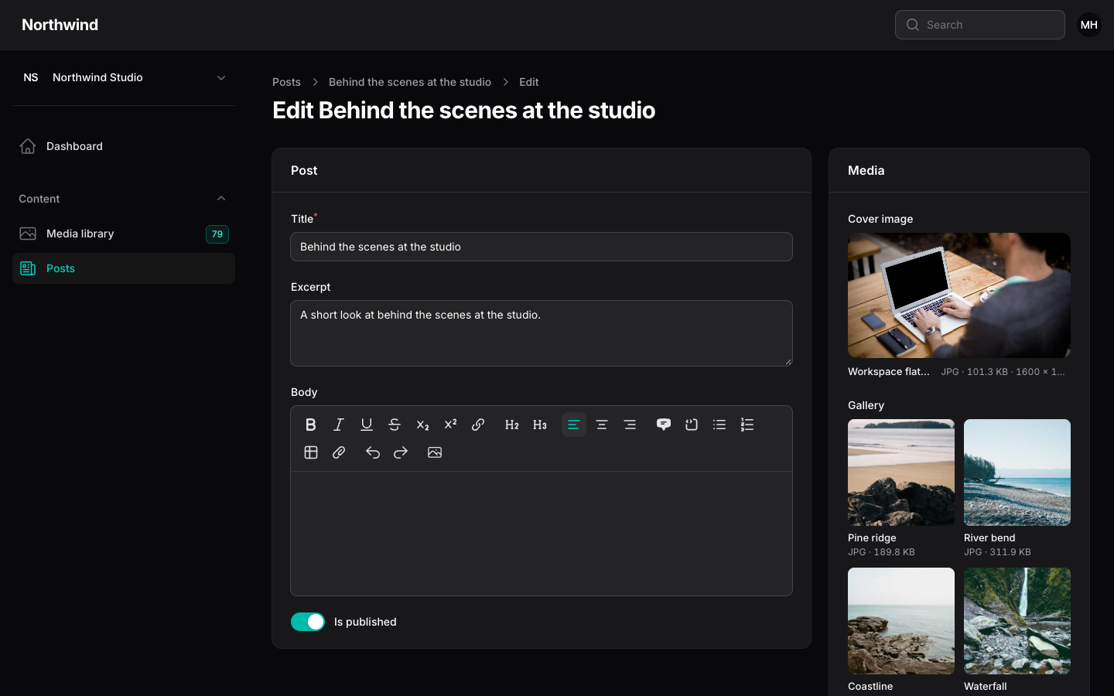Undo the last editor change

click(373, 452)
